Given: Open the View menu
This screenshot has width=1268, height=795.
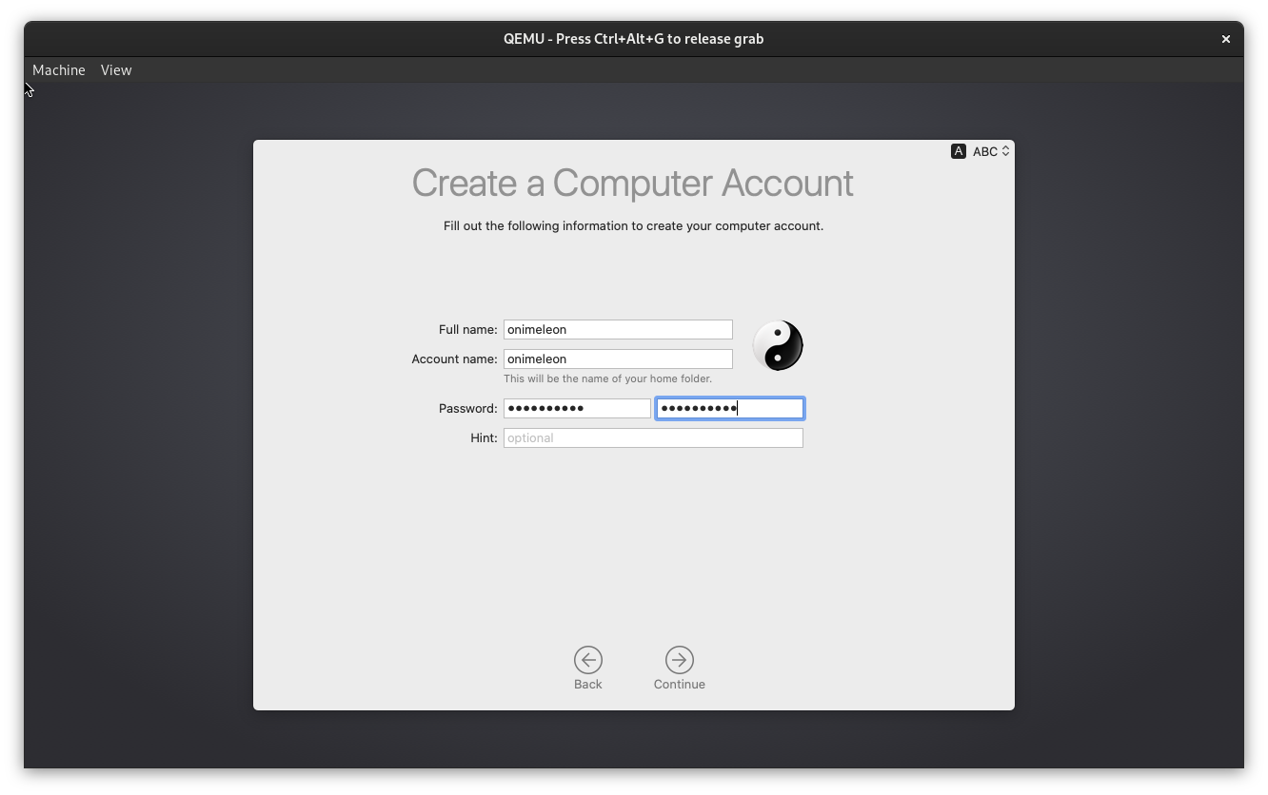Looking at the screenshot, I should [115, 69].
